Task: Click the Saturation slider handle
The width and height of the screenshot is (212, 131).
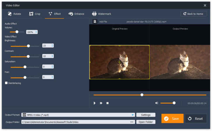Action: point(25,67)
